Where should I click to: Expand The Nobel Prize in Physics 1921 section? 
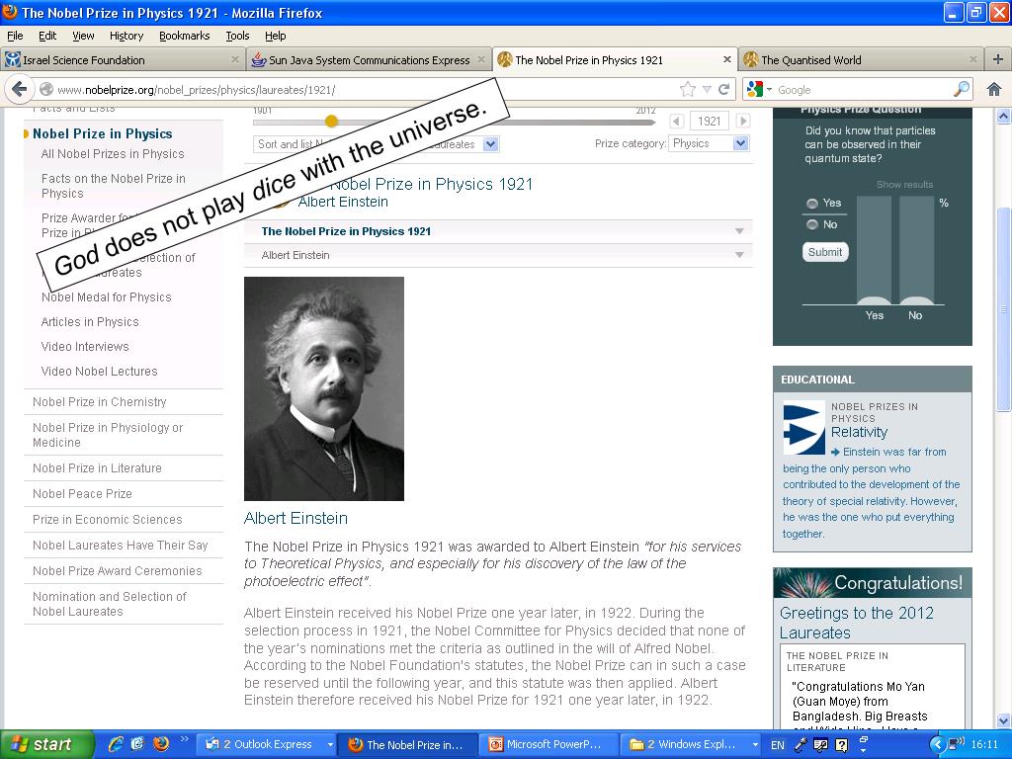[x=498, y=231]
